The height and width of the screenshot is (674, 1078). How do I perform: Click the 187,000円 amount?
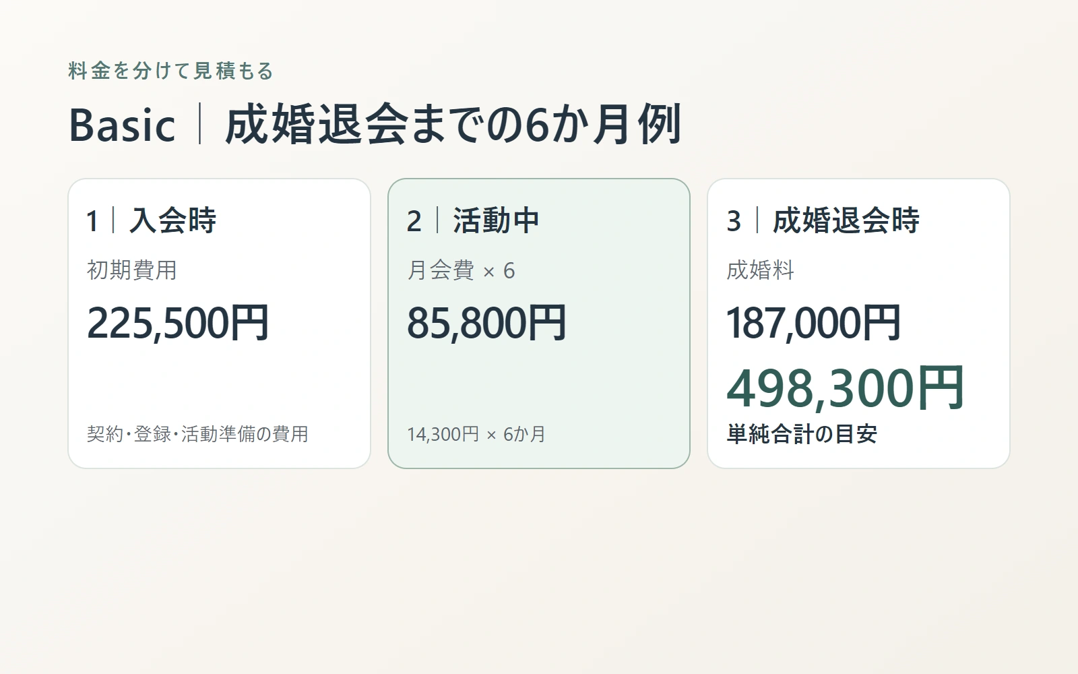coord(814,323)
